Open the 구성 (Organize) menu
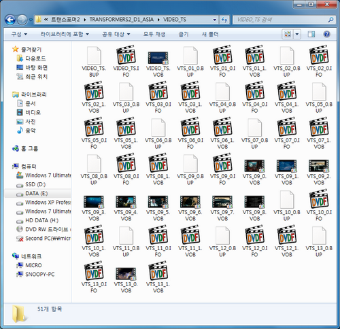Viewport: 340px width, 329px height. click(19, 34)
